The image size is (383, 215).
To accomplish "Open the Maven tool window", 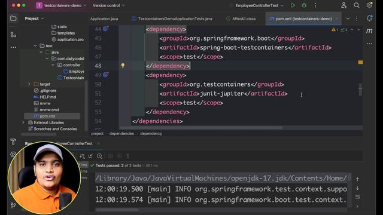I will (369, 31).
